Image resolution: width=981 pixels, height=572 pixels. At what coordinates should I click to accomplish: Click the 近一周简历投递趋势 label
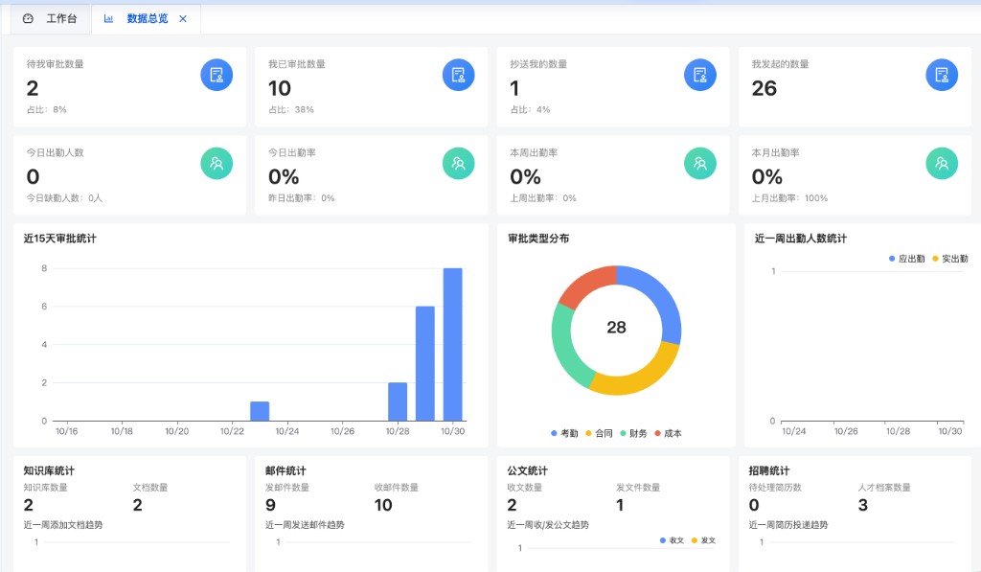point(788,524)
